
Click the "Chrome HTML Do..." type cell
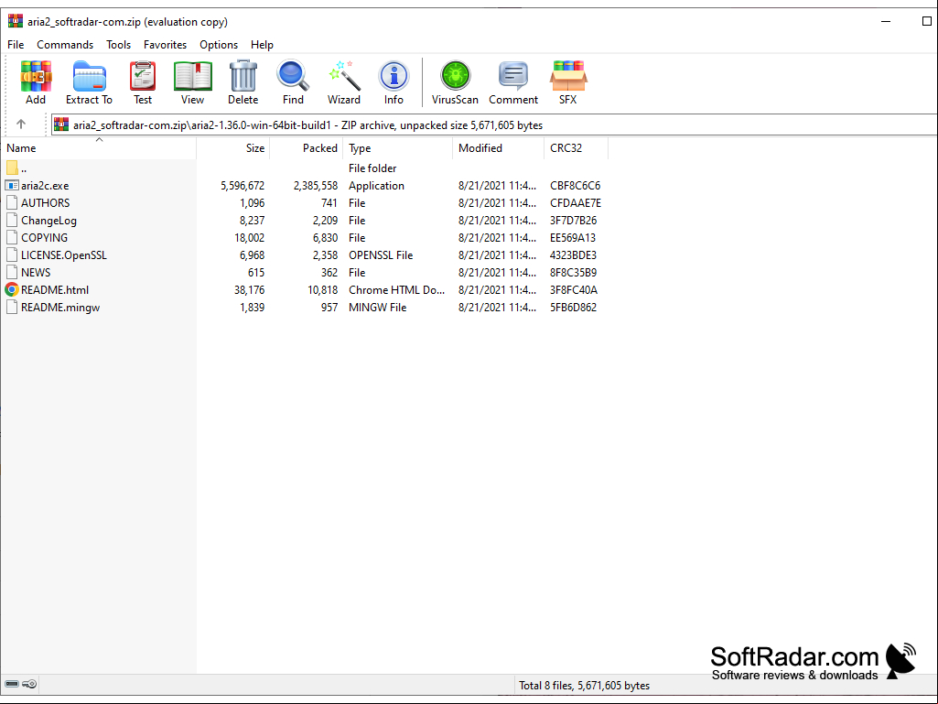(x=396, y=289)
